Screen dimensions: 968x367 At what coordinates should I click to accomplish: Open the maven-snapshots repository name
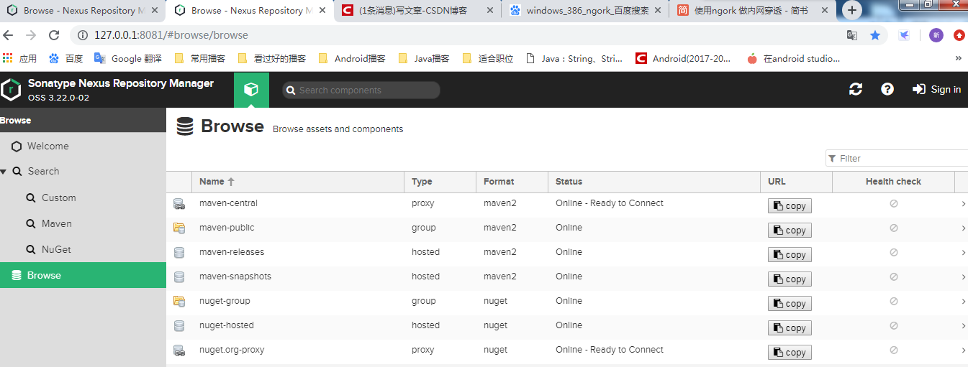(x=235, y=277)
